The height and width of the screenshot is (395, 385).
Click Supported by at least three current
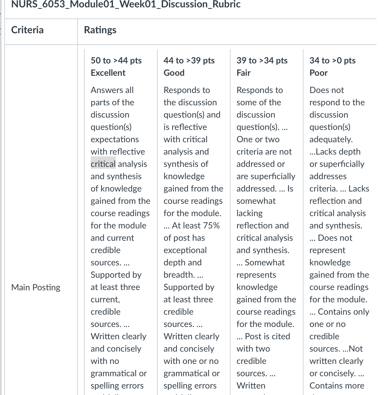[x=116, y=287]
